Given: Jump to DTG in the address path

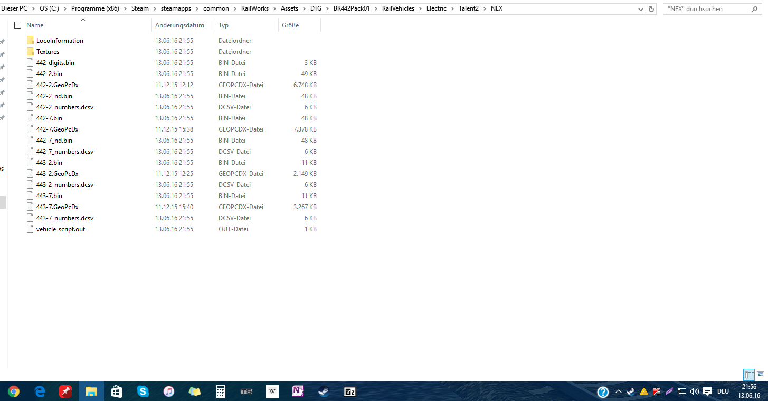Looking at the screenshot, I should pos(316,9).
